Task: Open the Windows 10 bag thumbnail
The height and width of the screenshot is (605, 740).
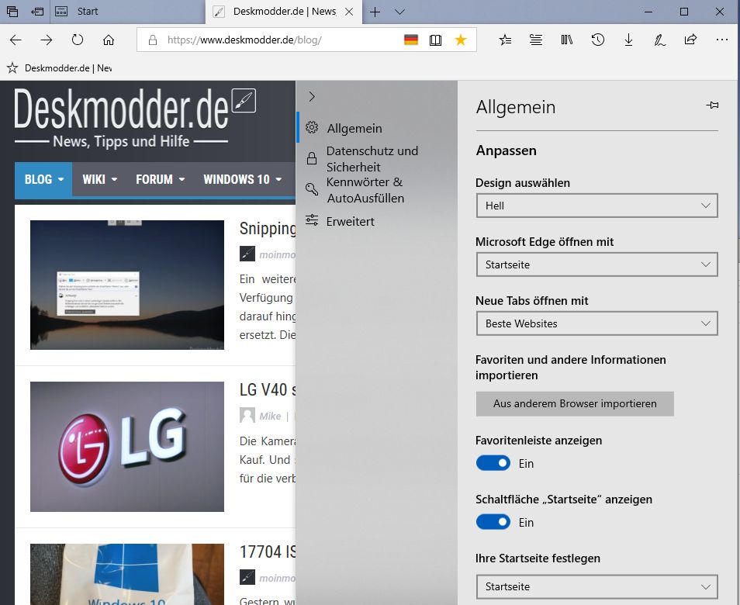Action: tap(127, 574)
